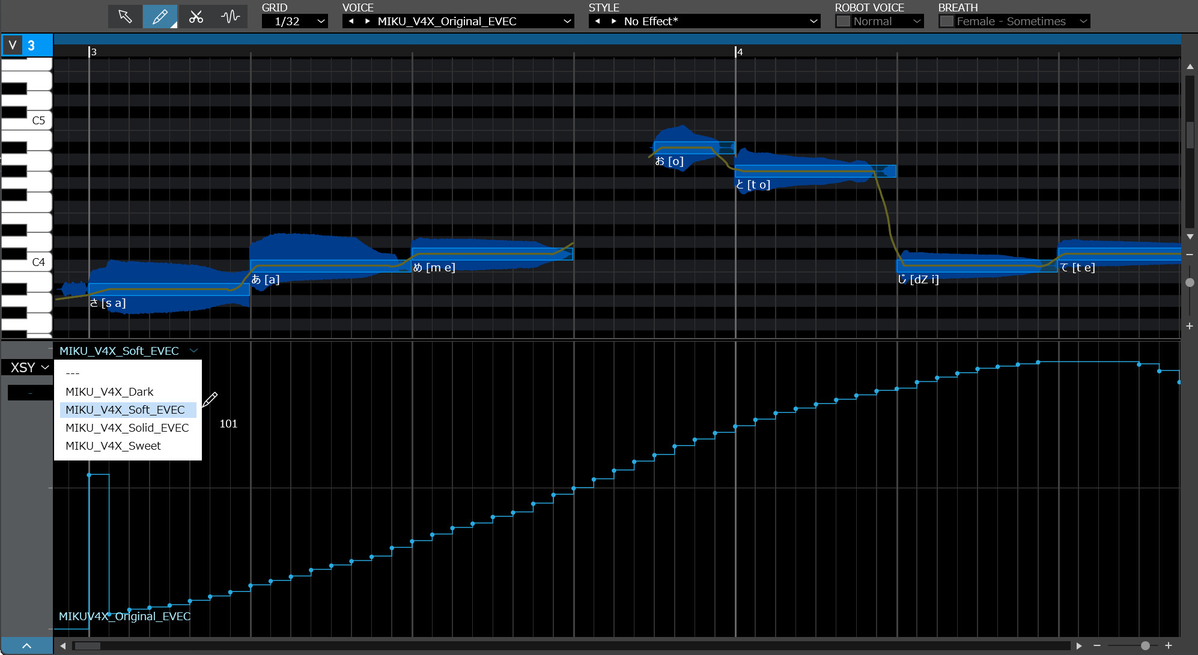This screenshot has width=1198, height=655.
Task: Enable the Robot Voice checkbox
Action: [844, 22]
